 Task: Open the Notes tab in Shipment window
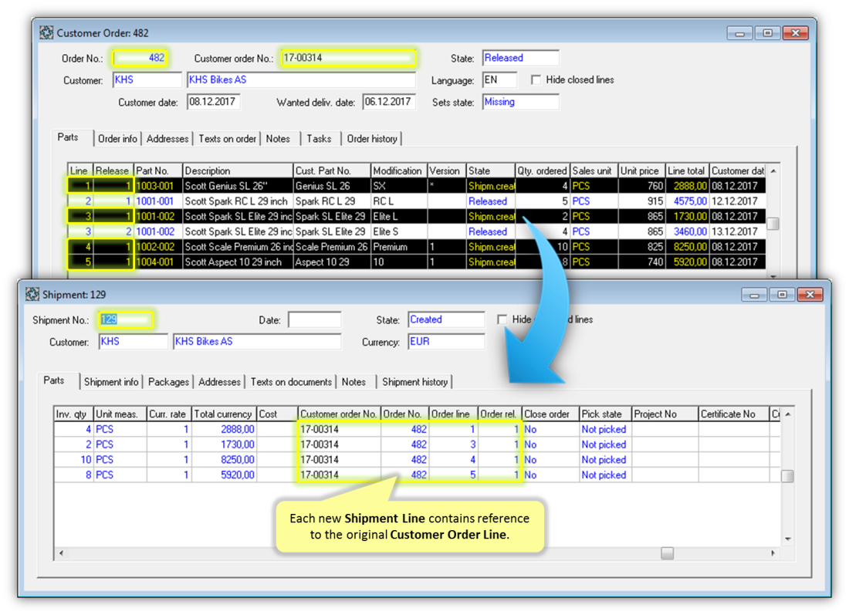(353, 382)
